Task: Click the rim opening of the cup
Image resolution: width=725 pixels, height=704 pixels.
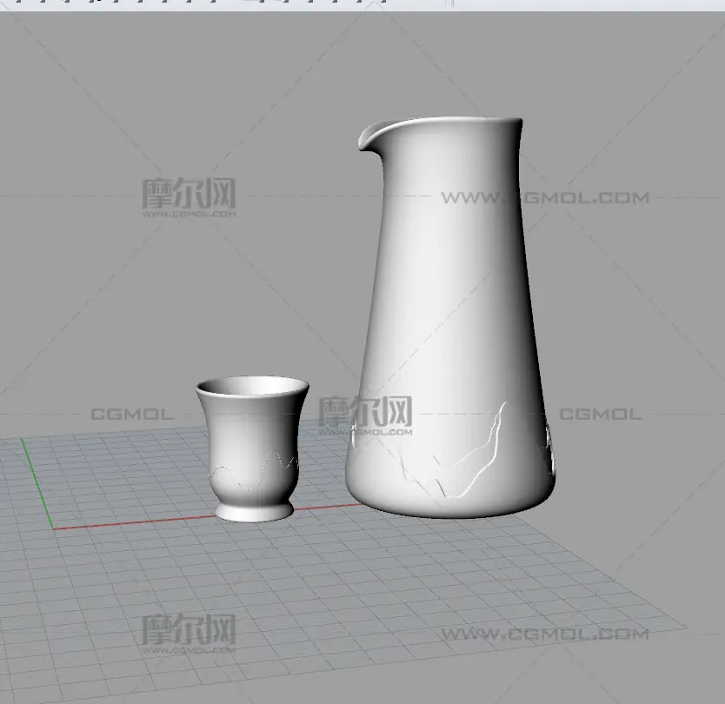Action: point(252,385)
